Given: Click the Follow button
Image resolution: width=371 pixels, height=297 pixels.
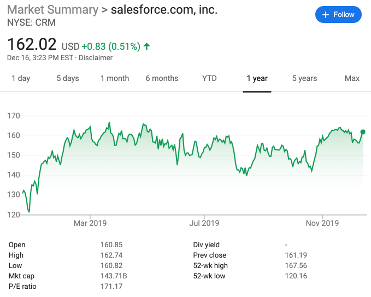Looking at the screenshot, I should (x=338, y=15).
